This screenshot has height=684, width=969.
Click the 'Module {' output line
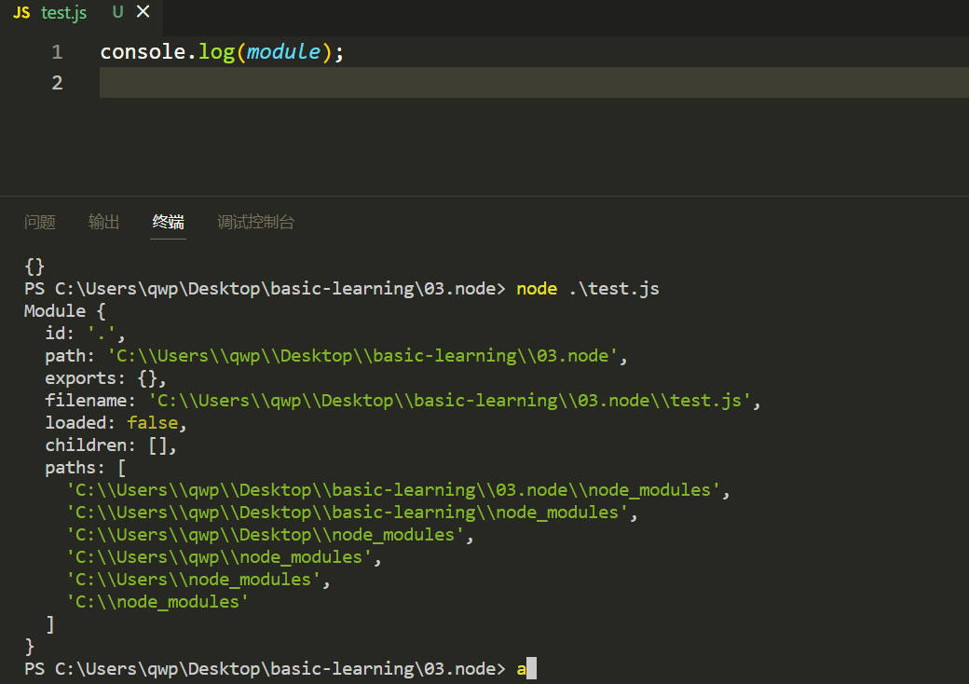65,311
